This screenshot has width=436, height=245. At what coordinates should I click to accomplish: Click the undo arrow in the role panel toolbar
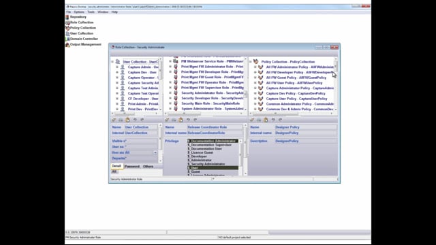pyautogui.click(x=188, y=120)
